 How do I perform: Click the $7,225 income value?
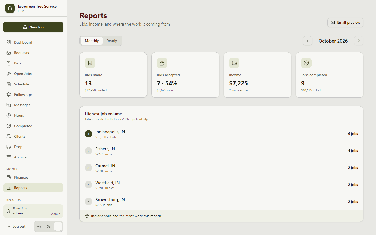[238, 83]
